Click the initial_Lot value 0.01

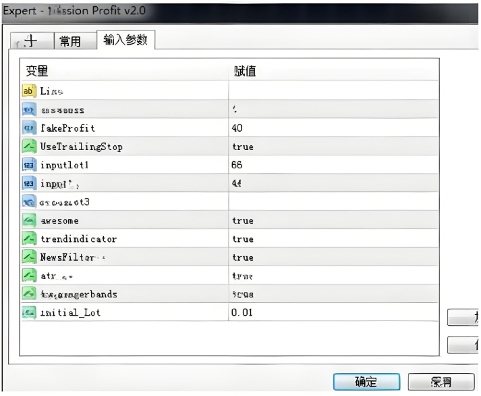(x=243, y=313)
